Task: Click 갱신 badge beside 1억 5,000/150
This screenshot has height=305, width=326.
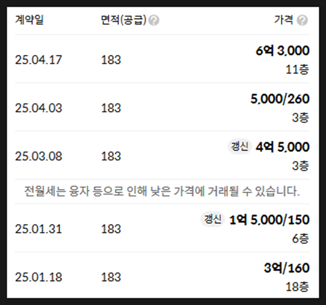Action: (212, 219)
